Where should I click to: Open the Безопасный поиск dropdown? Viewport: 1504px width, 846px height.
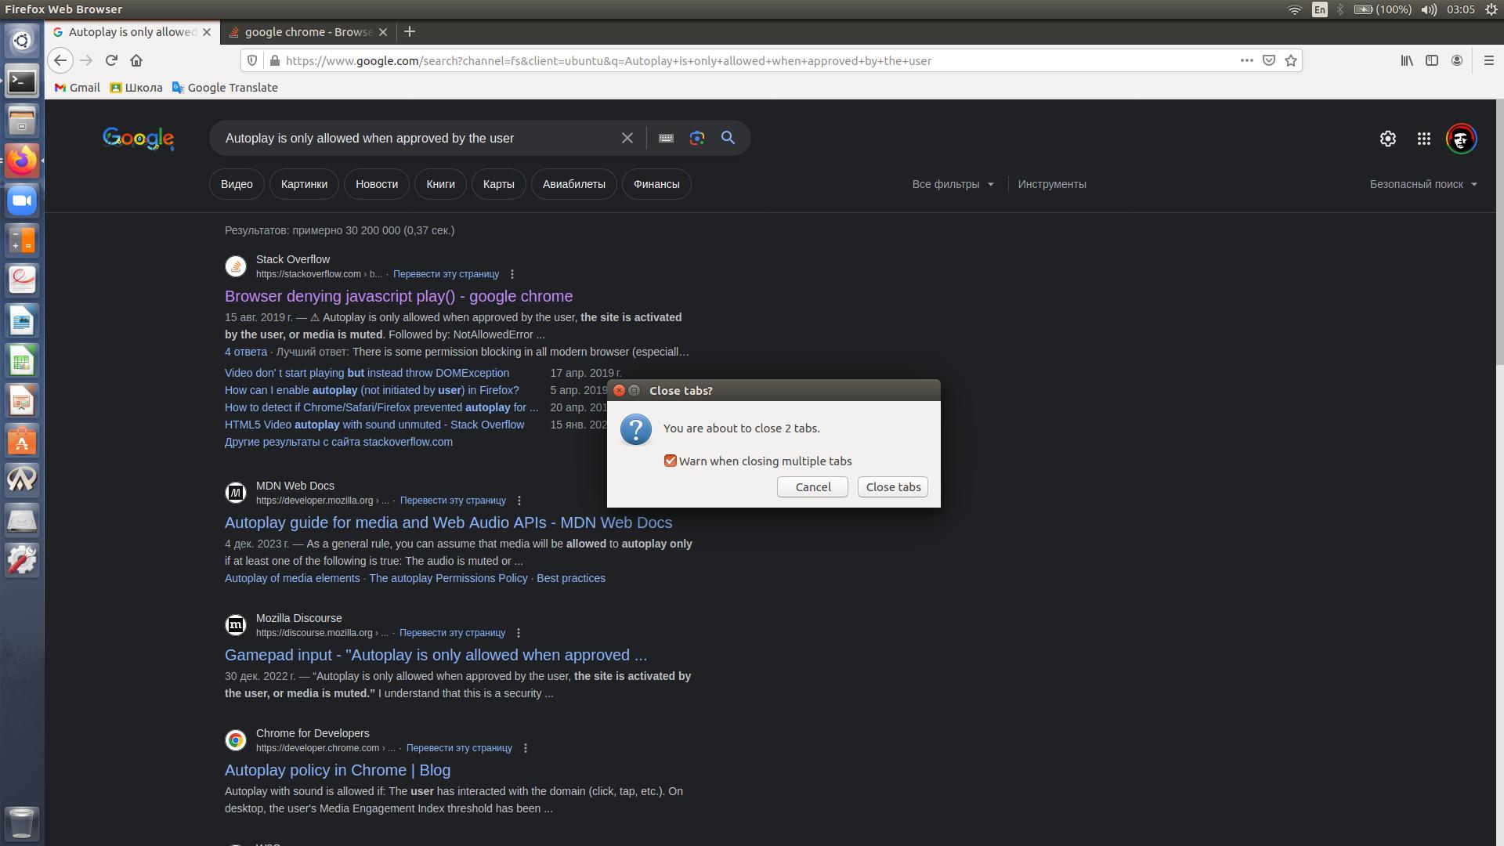pyautogui.click(x=1423, y=184)
